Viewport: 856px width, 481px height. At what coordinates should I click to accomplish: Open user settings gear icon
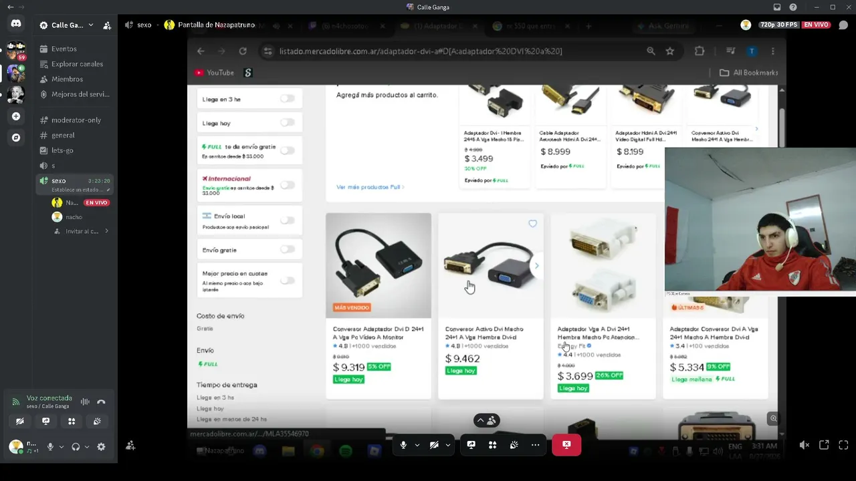[x=101, y=447]
